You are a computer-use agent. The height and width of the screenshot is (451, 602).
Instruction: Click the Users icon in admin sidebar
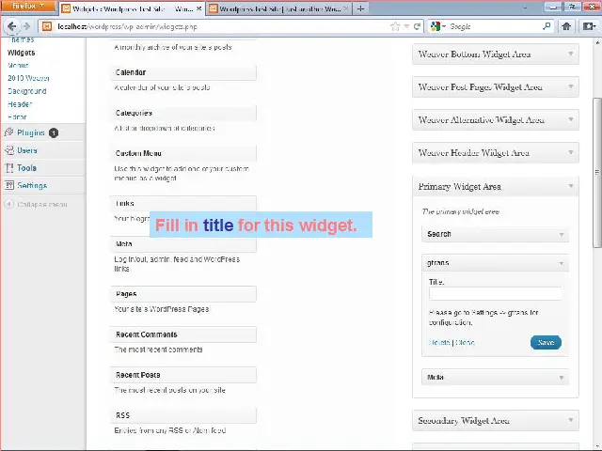(8, 150)
